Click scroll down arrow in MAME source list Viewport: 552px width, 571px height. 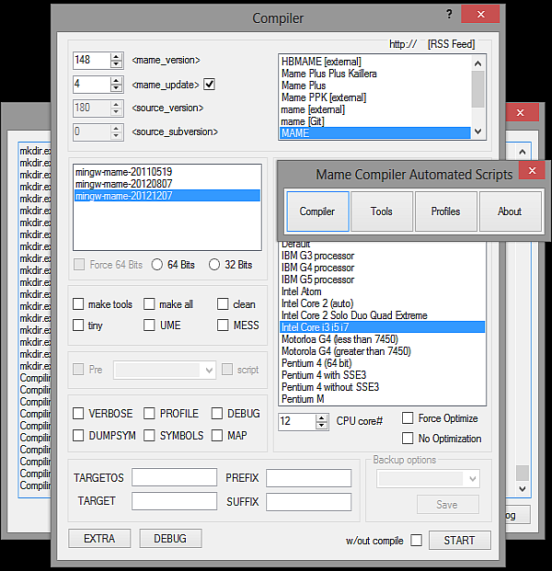[x=478, y=131]
